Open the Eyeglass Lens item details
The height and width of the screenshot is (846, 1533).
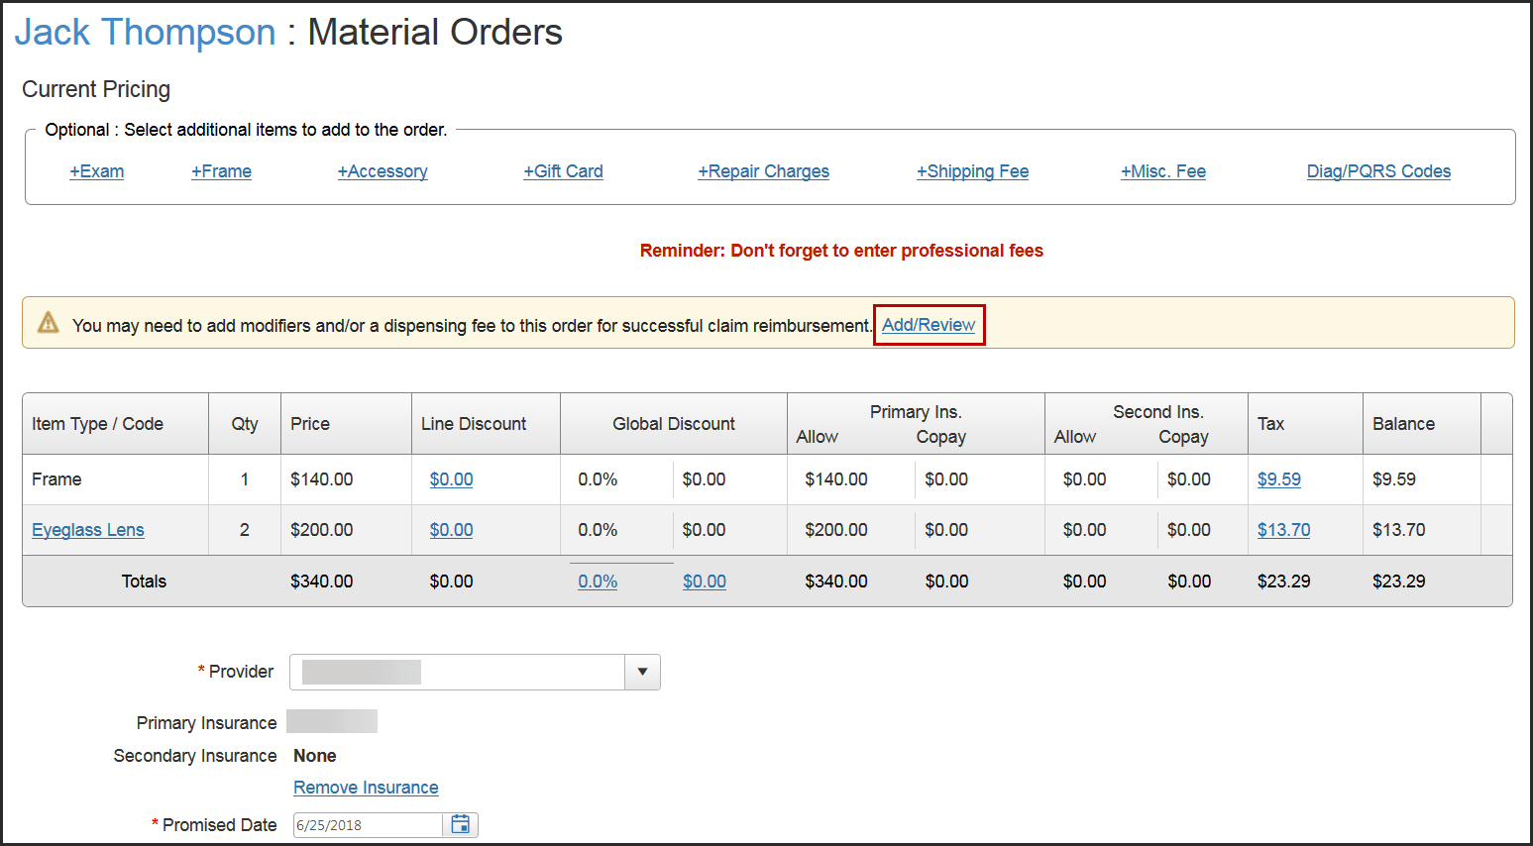pos(87,529)
